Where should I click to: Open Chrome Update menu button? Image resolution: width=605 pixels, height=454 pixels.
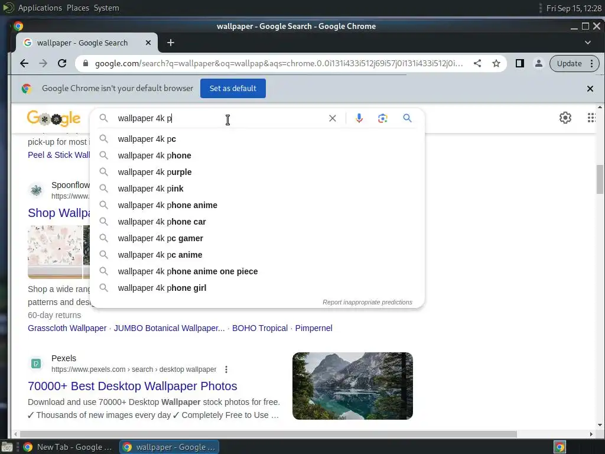tap(574, 63)
